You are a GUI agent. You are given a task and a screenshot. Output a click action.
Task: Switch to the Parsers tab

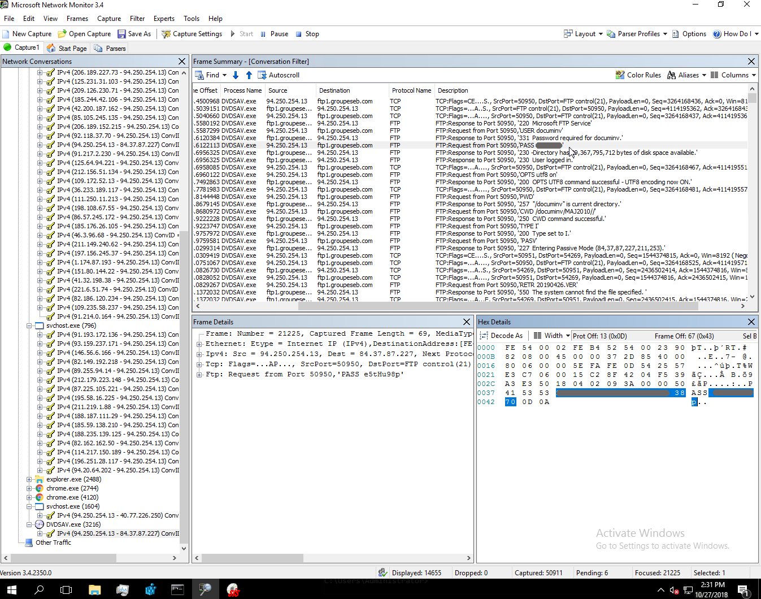[x=110, y=48]
